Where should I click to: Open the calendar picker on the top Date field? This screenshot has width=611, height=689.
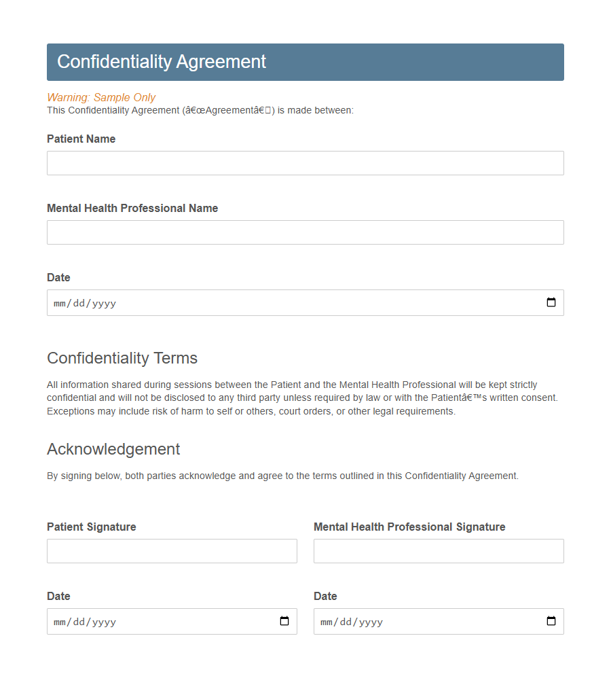click(x=551, y=302)
